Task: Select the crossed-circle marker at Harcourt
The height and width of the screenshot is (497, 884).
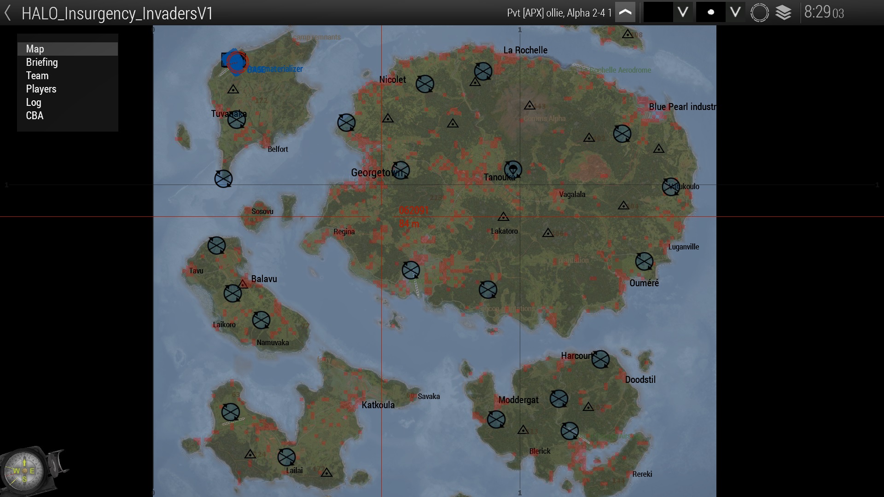Action: (600, 359)
